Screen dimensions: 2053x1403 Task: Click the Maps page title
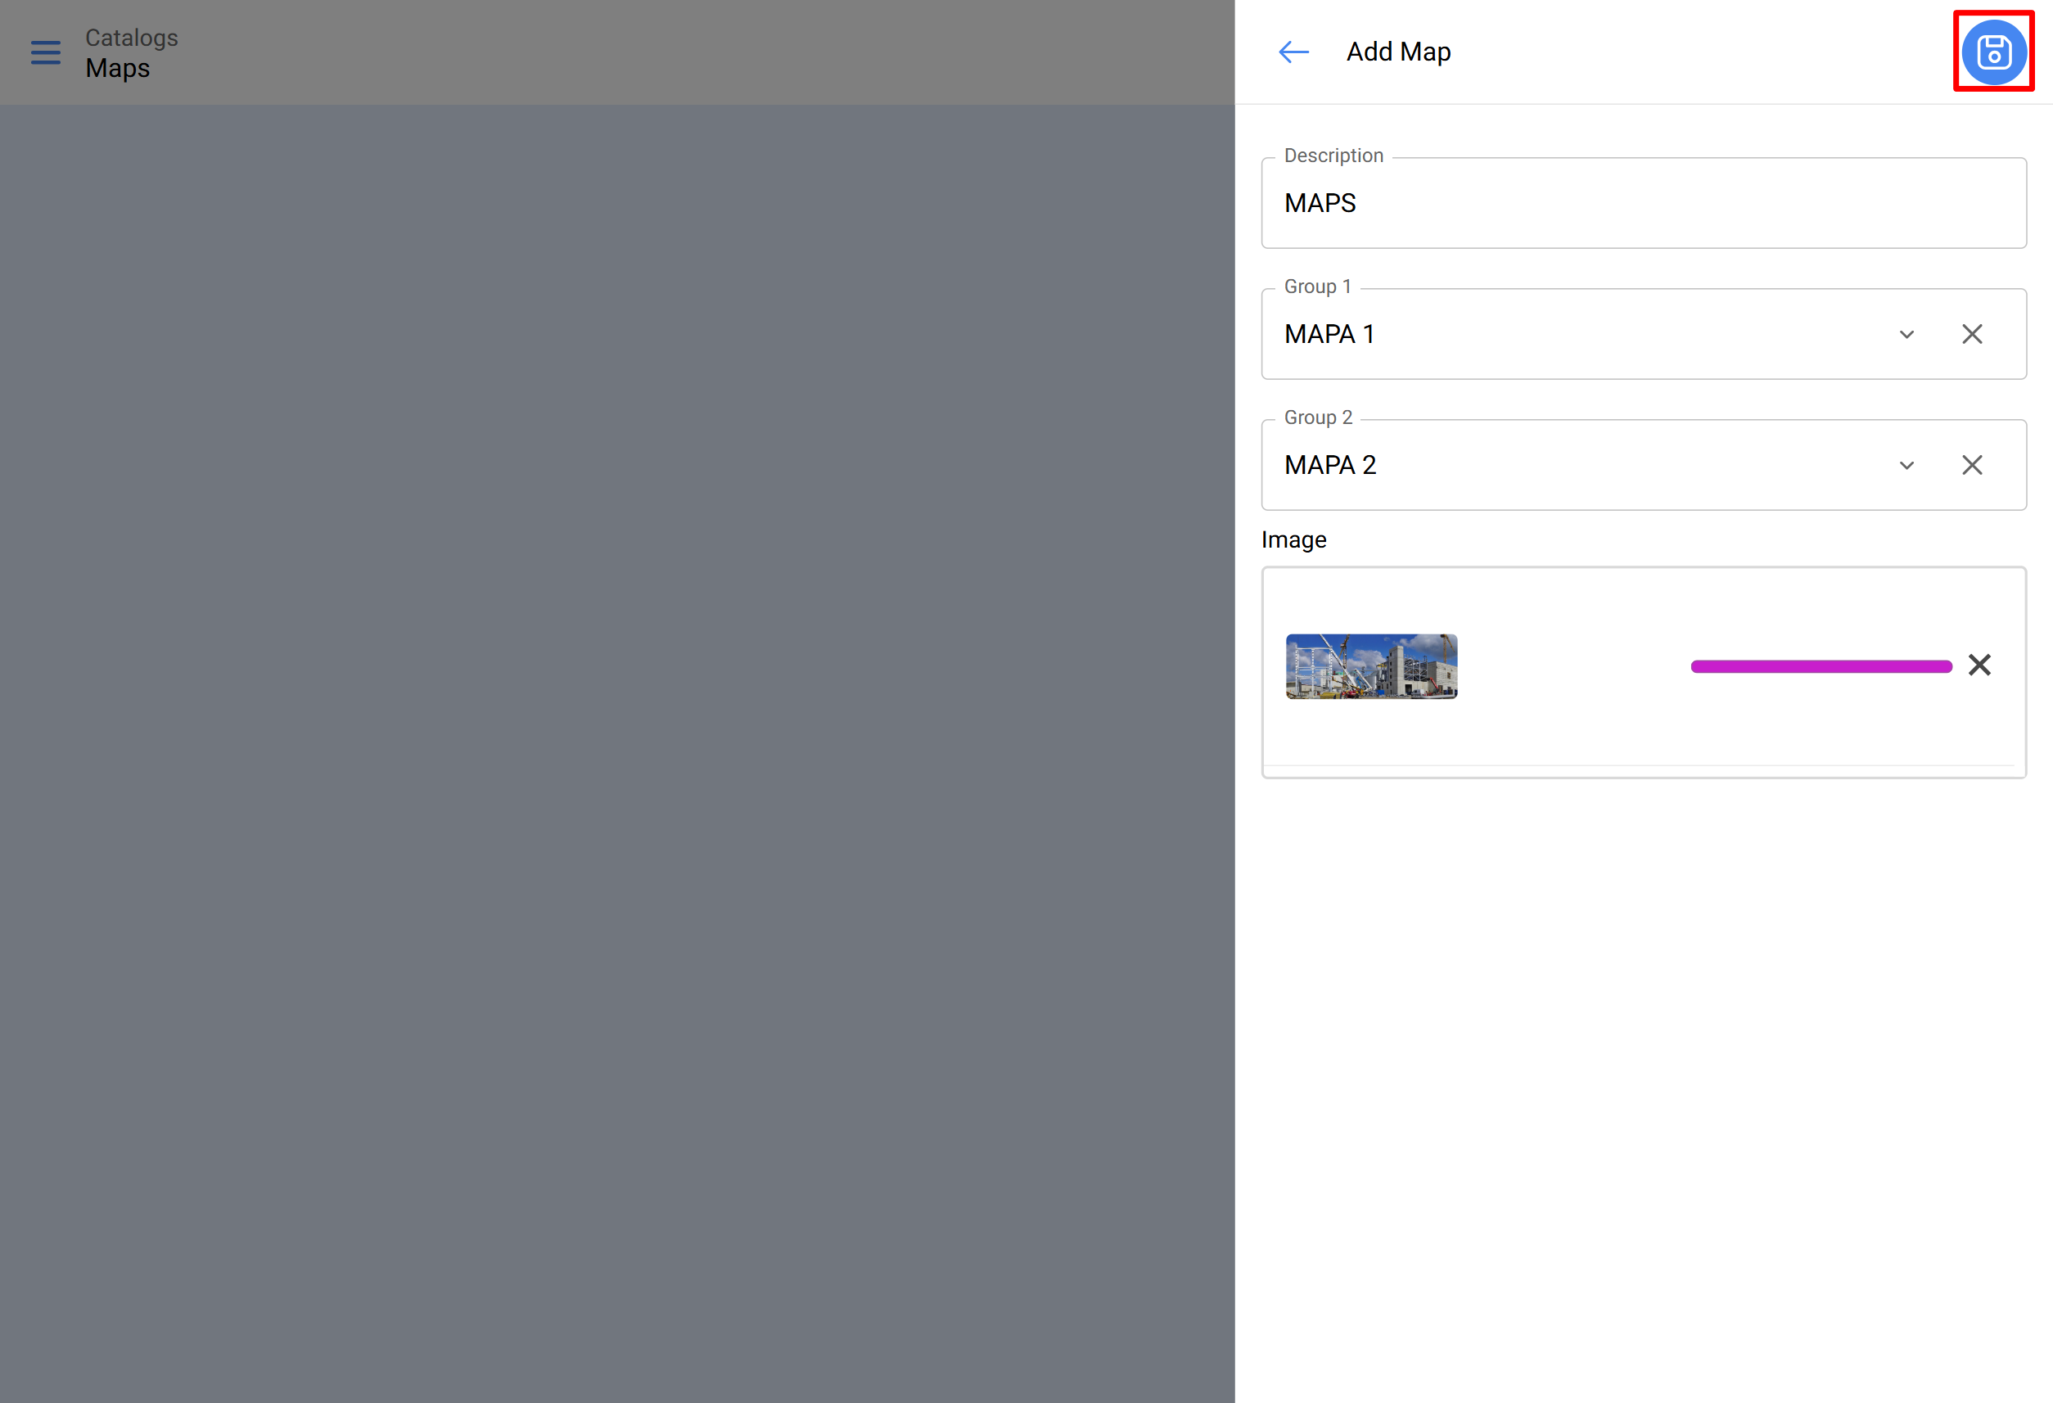(x=118, y=69)
